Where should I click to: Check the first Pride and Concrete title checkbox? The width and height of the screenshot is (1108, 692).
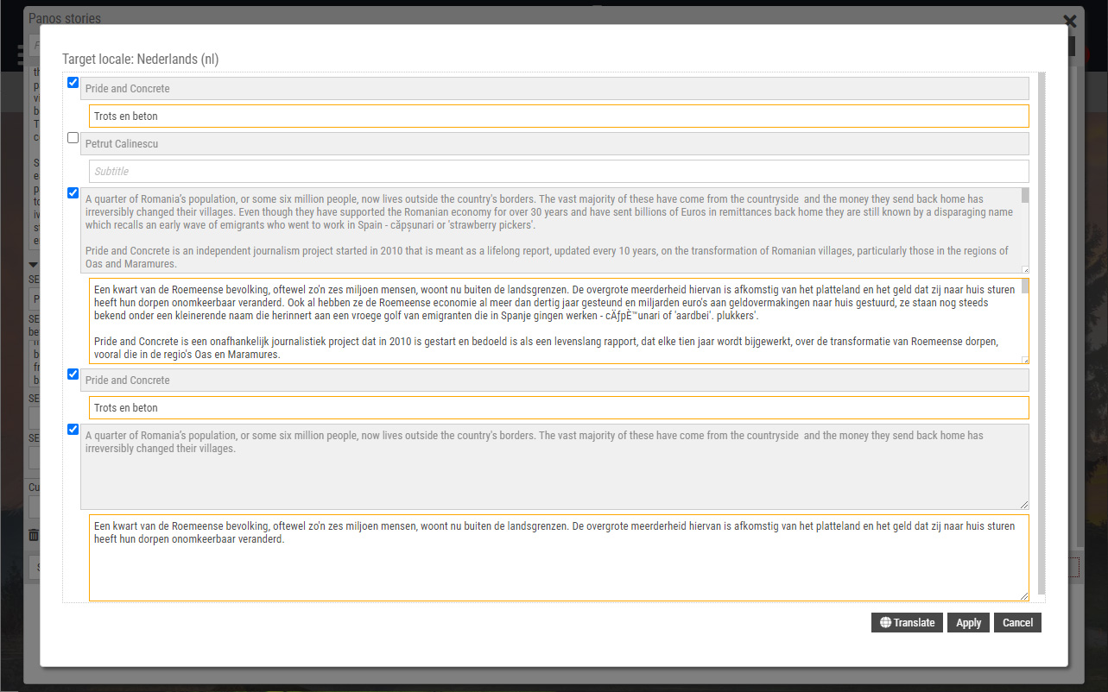click(x=73, y=83)
